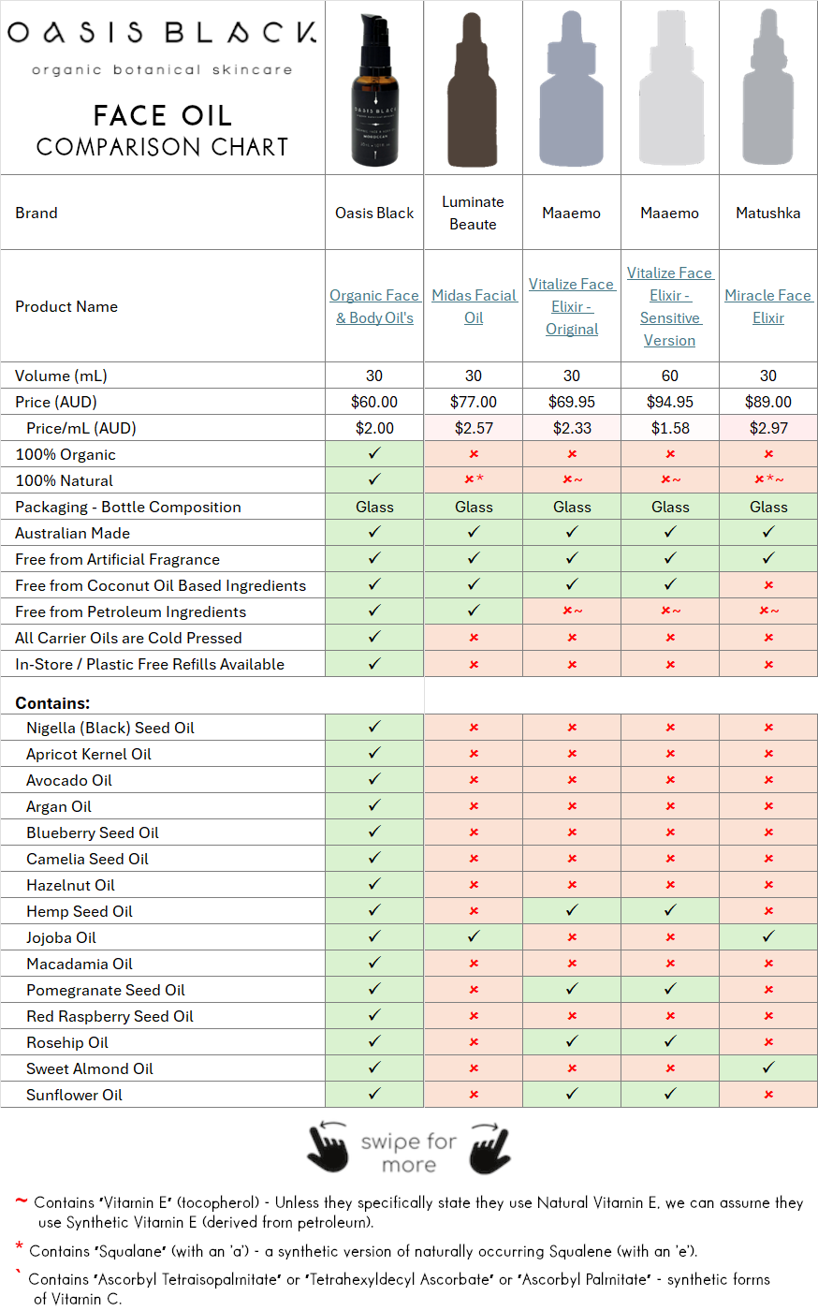This screenshot has height=1311, width=818.
Task: Click Oasis Black's Nigella Seed Oil checkmark
Action: (374, 727)
